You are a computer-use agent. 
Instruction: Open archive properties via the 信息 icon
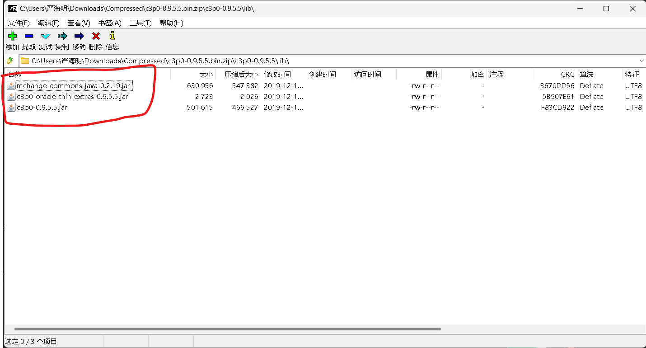pos(112,36)
